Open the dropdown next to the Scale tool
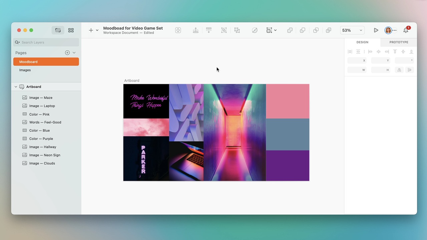This screenshot has height=240, width=427. (275, 30)
